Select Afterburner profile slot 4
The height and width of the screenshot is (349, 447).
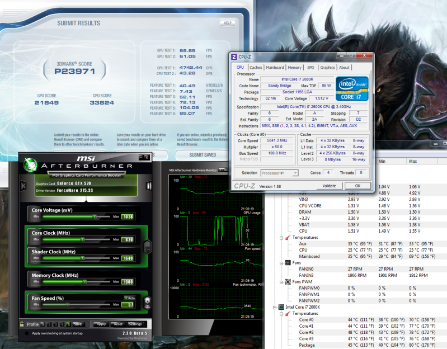[x=62, y=324]
